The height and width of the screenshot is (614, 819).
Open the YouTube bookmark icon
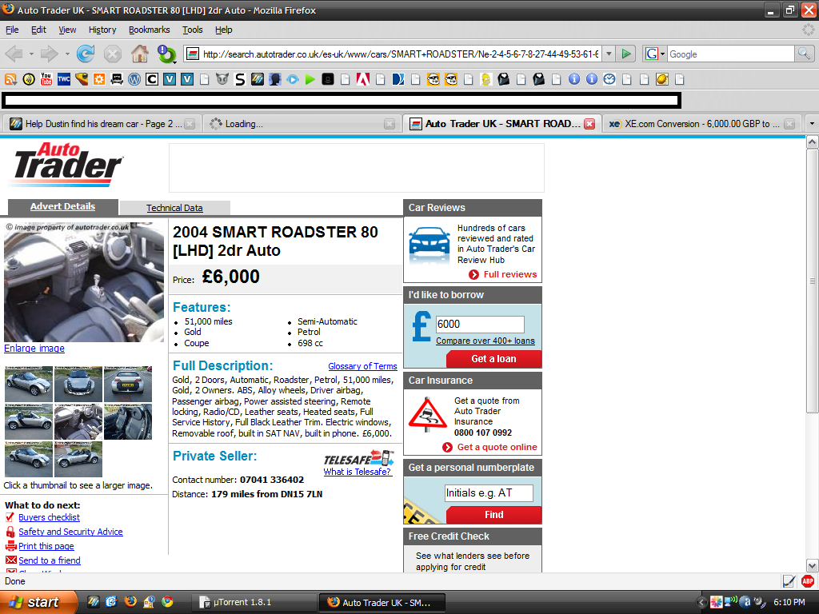coord(46,79)
